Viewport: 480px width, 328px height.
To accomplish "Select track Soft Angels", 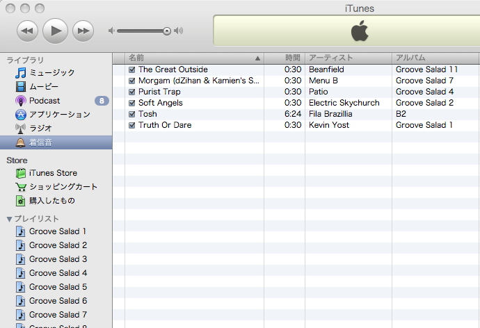I will point(161,103).
